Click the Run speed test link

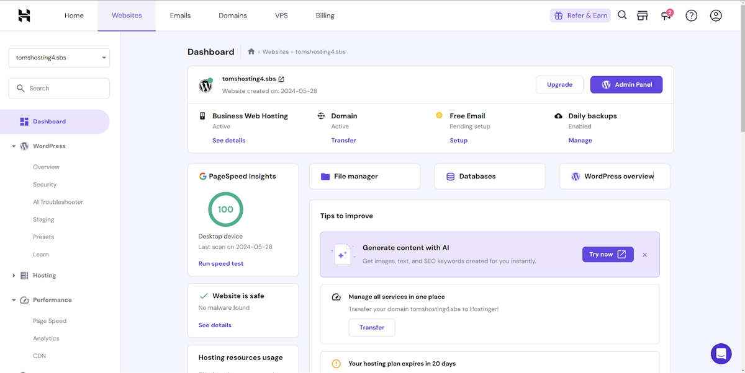pos(221,263)
